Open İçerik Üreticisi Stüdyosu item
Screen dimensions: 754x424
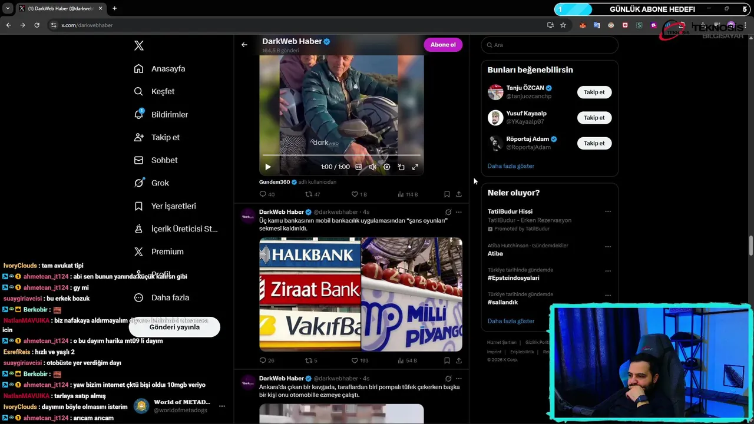point(176,229)
